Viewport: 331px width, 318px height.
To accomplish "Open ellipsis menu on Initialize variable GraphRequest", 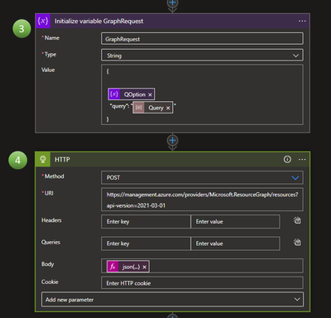I will 302,21.
